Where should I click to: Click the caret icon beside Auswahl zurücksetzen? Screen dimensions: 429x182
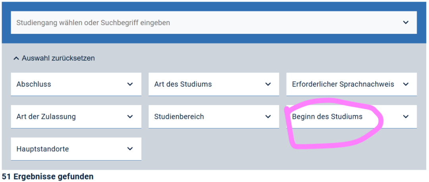[x=16, y=58]
